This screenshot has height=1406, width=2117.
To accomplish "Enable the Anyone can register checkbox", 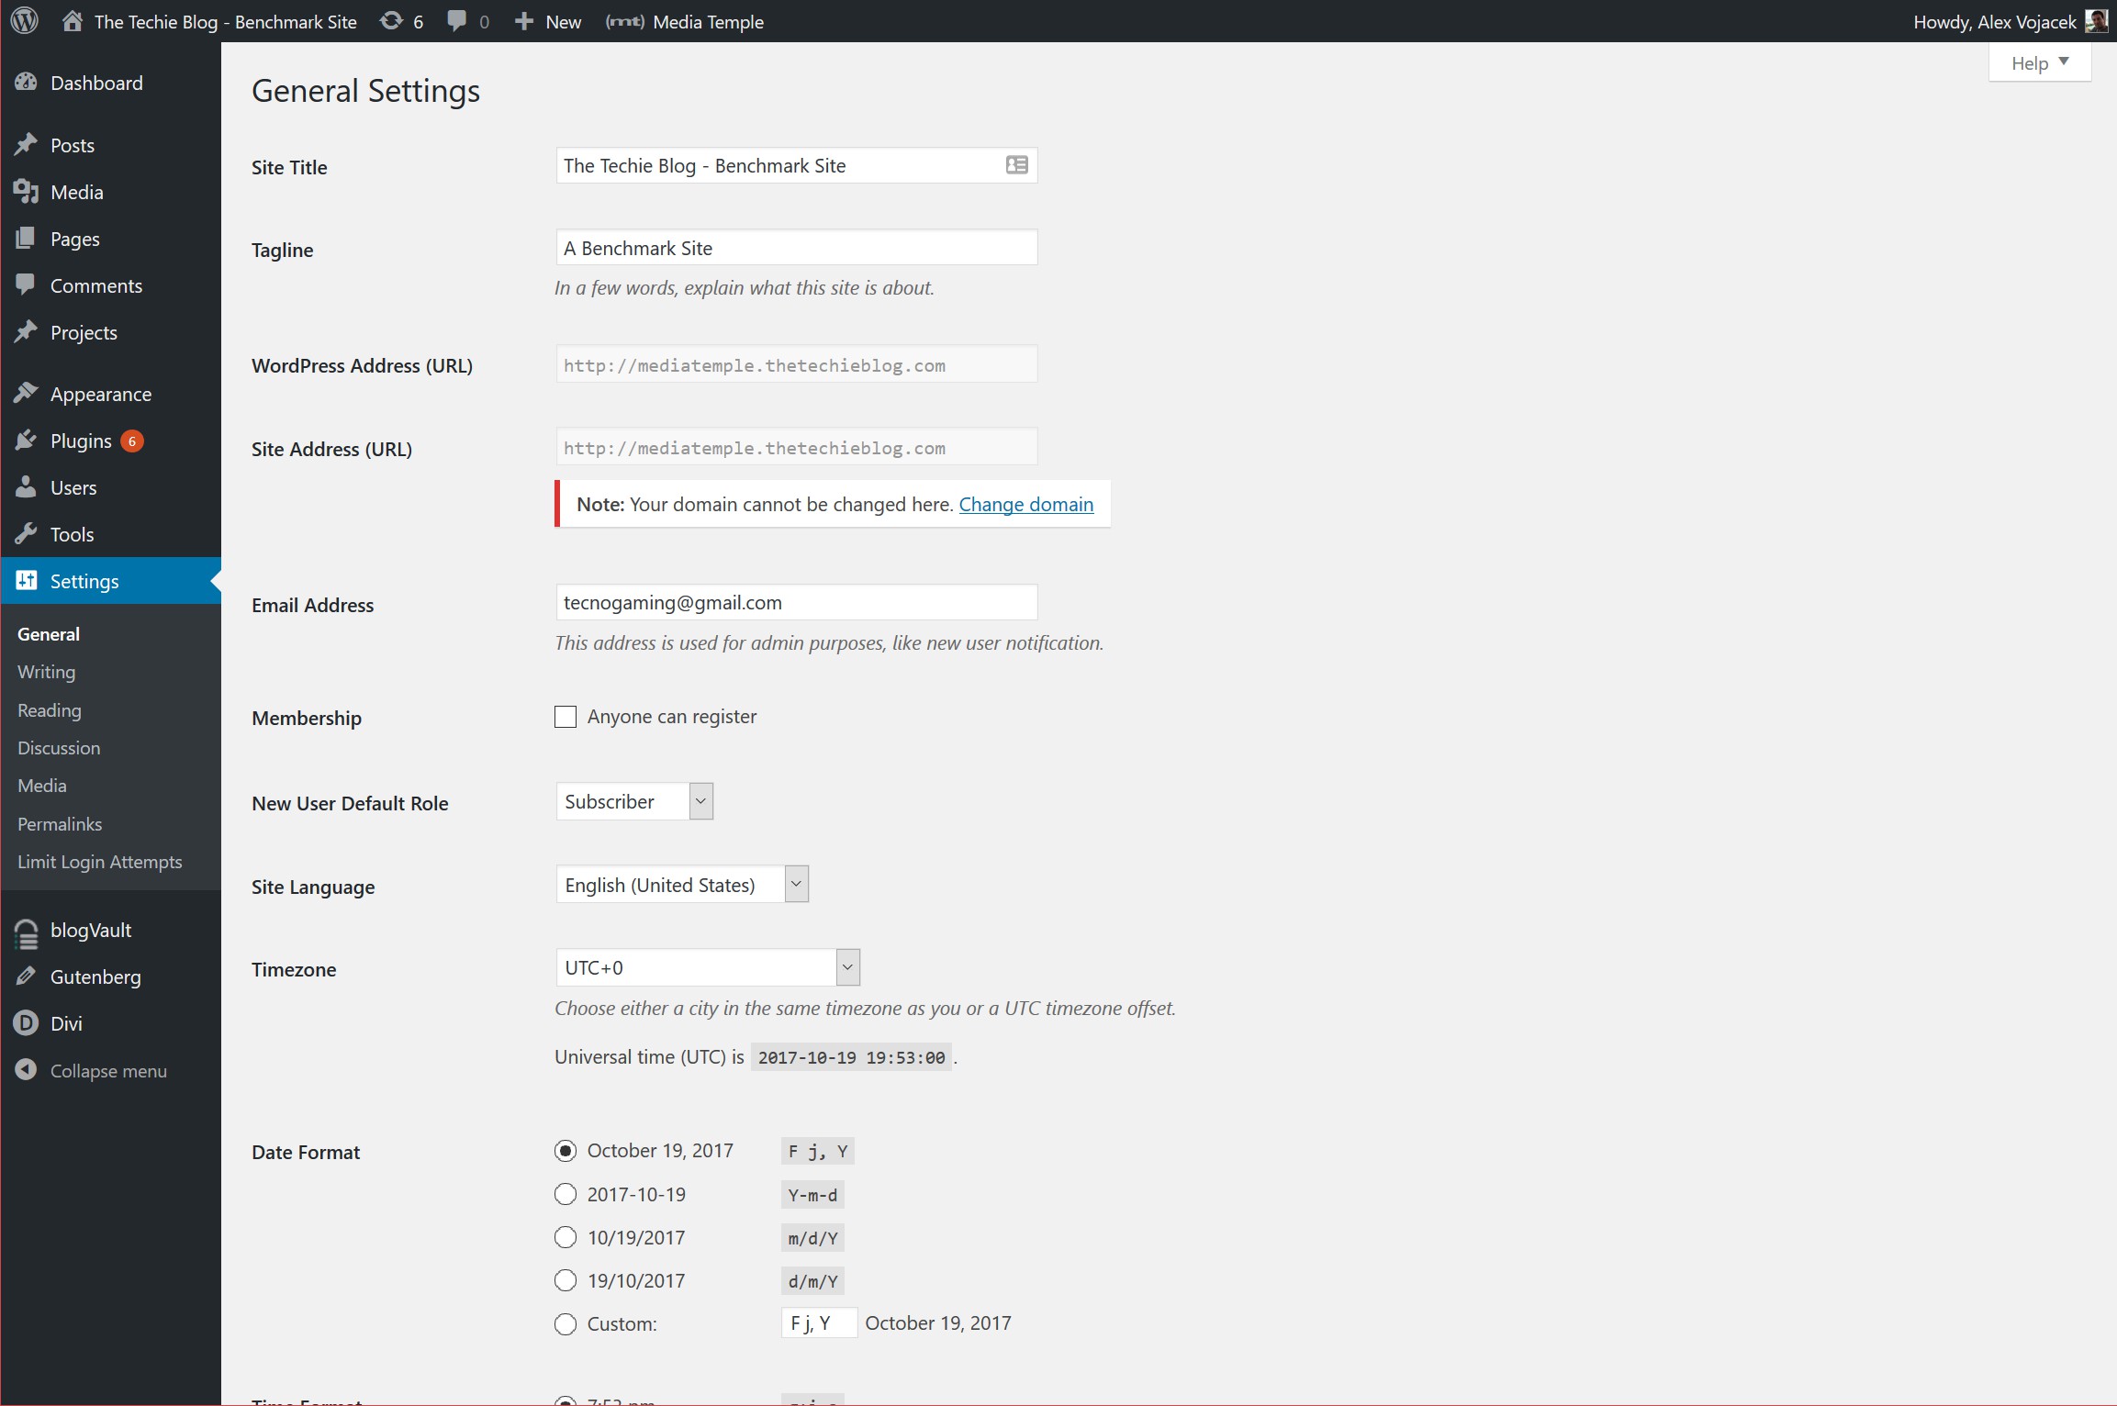I will tap(566, 717).
